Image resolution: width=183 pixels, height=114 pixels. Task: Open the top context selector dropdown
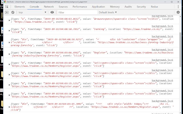(32, 12)
